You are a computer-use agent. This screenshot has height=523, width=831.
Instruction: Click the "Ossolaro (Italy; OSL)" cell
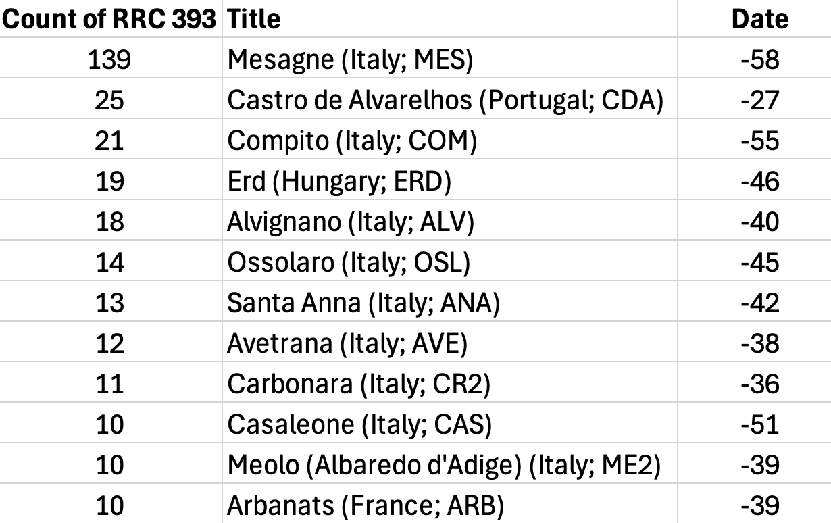click(x=349, y=263)
